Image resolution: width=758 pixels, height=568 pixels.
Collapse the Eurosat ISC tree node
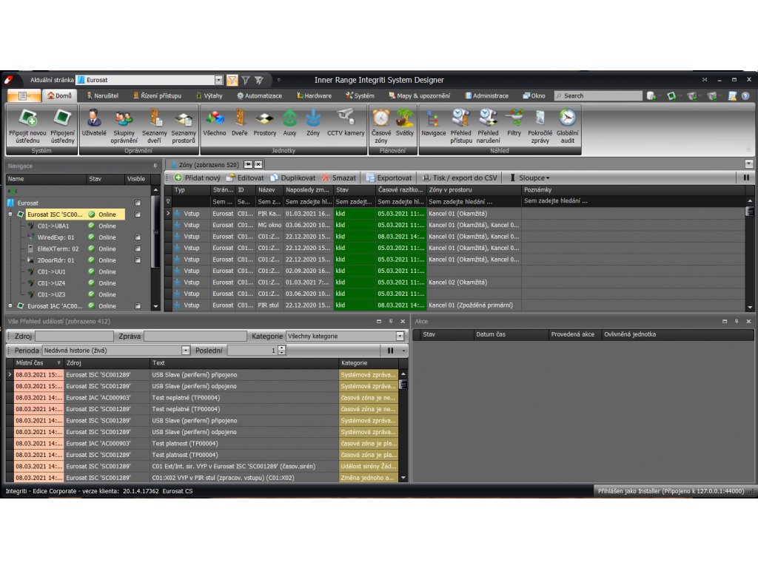10,214
